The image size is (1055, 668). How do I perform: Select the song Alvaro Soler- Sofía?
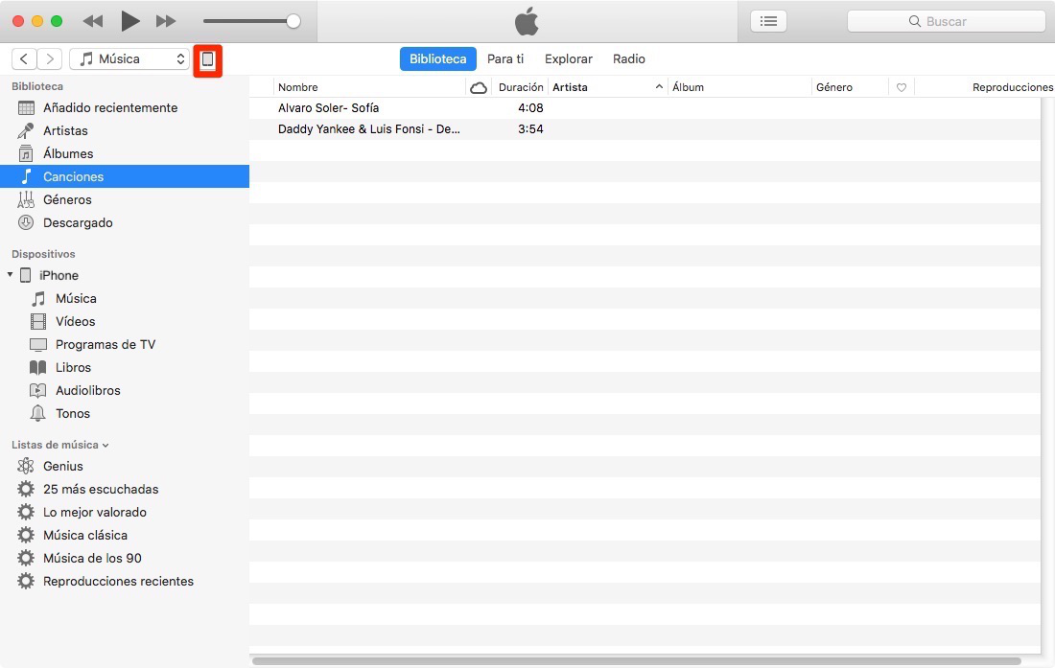pyautogui.click(x=328, y=107)
